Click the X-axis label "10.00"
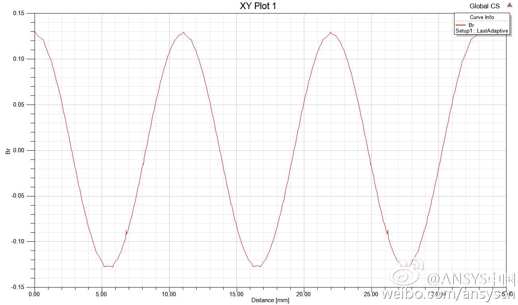Screen dimensions: 518x305 pyautogui.click(x=169, y=294)
